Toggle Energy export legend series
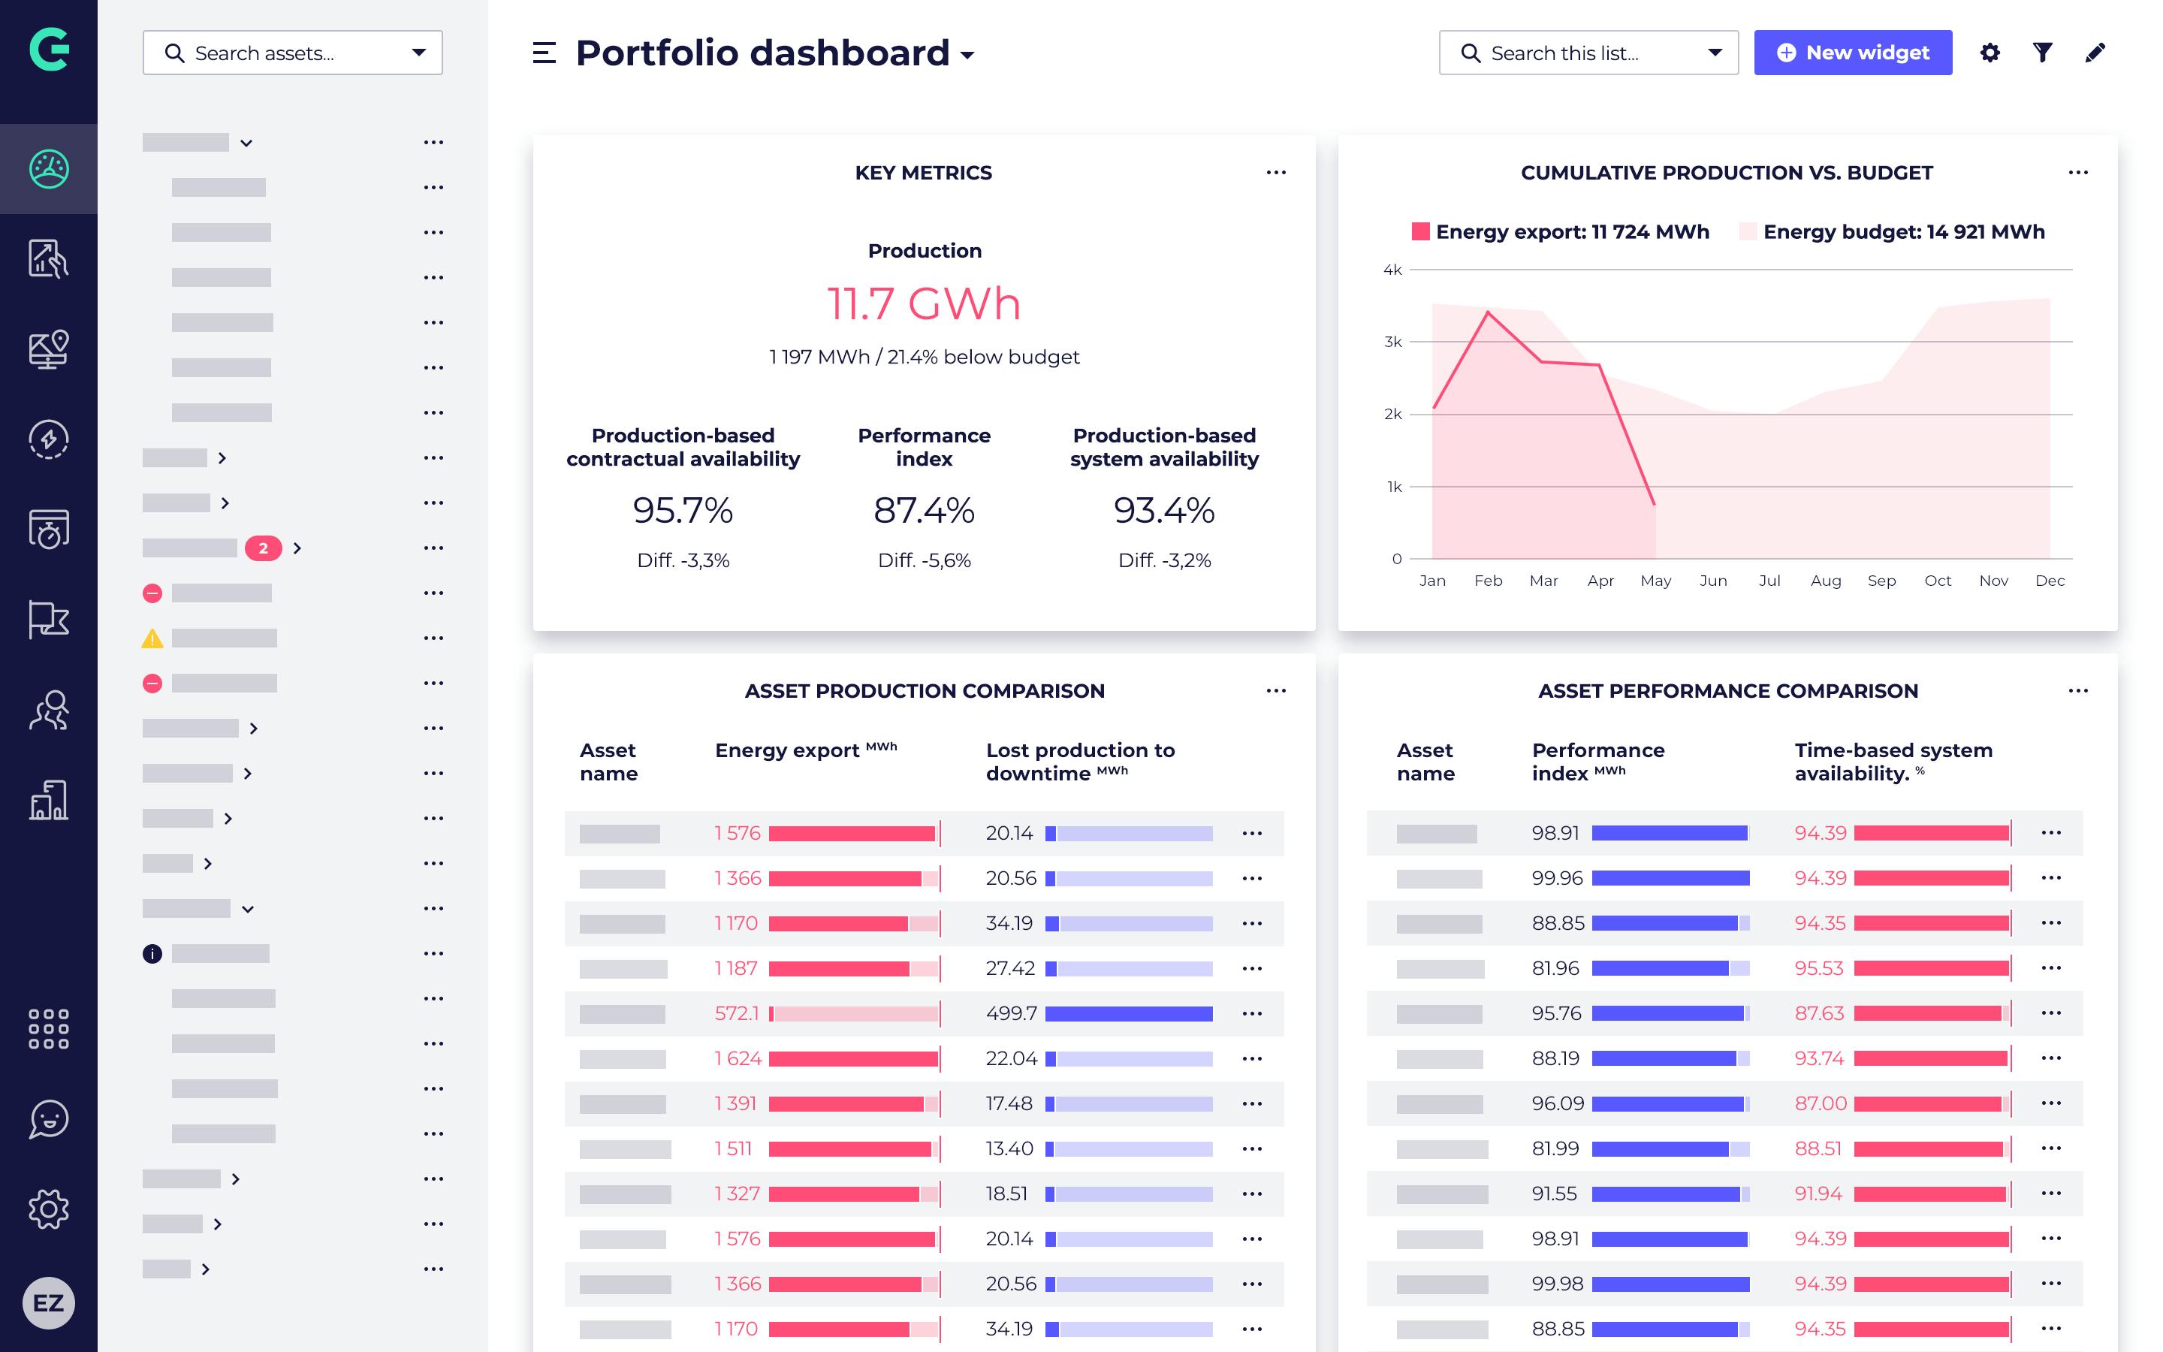This screenshot has width=2163, height=1352. tap(1560, 231)
